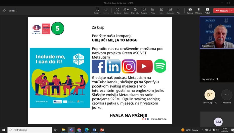Screen dimensions: 234x133
Task: Click the green number 5 circle
Action: pyautogui.click(x=58, y=28)
